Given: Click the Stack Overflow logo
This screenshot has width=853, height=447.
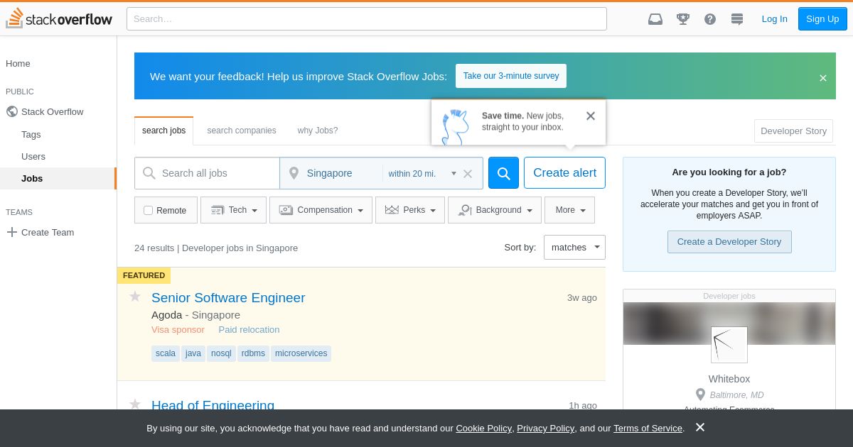Looking at the screenshot, I should pyautogui.click(x=59, y=18).
